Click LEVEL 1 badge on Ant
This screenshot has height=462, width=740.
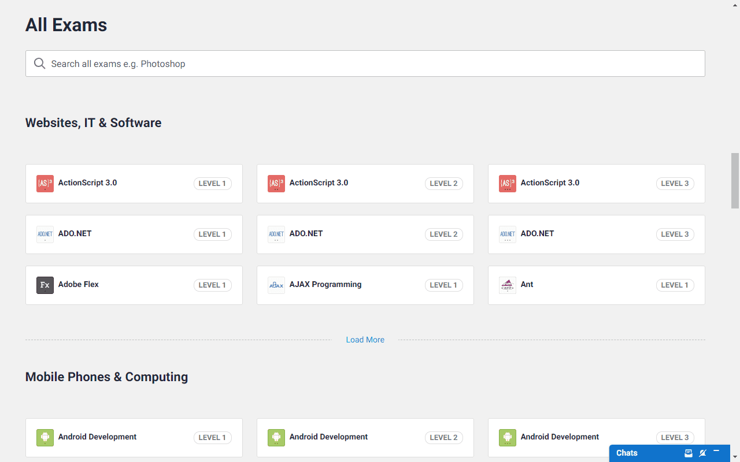pyautogui.click(x=675, y=285)
